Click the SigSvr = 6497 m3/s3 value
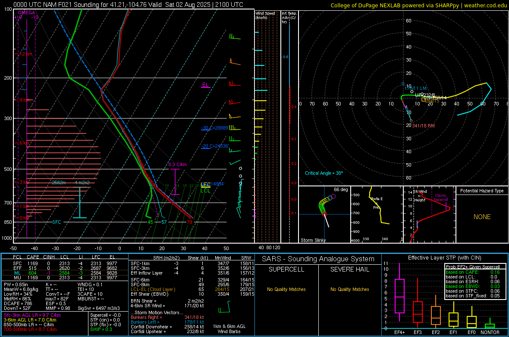This screenshot has width=509, height=337. click(99, 309)
